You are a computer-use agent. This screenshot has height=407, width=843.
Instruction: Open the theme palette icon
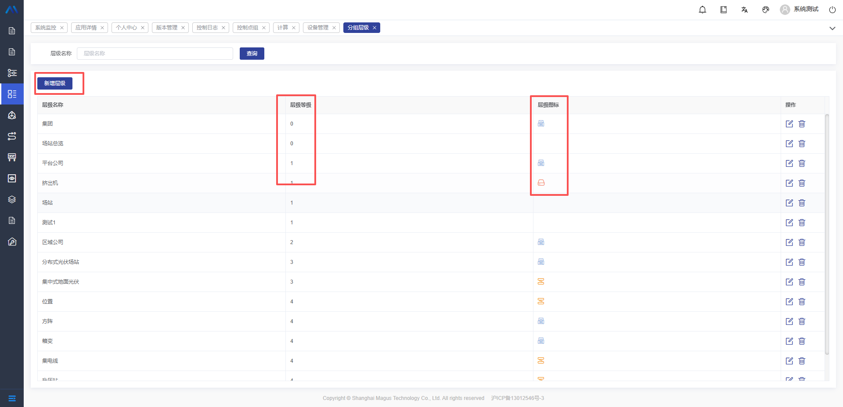click(766, 10)
